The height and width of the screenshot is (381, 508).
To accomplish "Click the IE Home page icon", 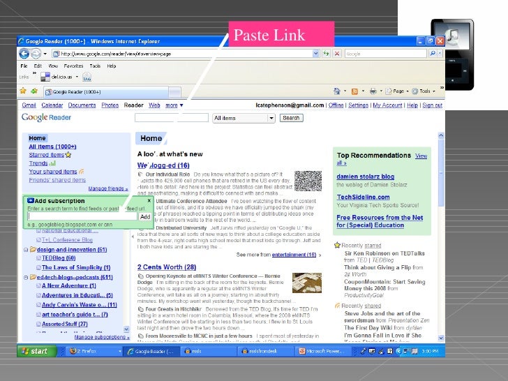I will tap(337, 91).
